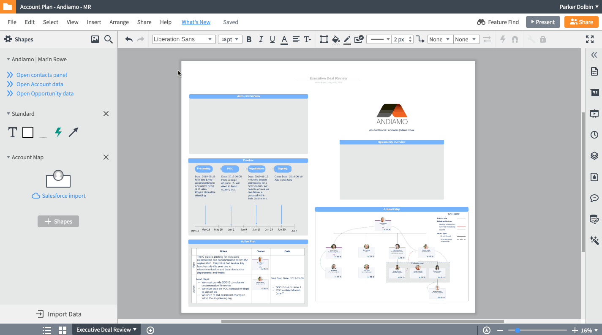Open presentation slides icon in right sidebar

(594, 113)
